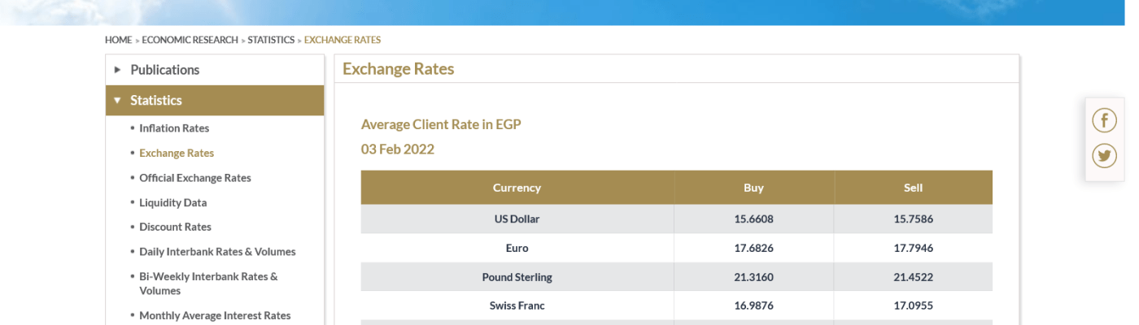This screenshot has height=325, width=1139.
Task: Expand the Publications section arrow
Action: (118, 70)
